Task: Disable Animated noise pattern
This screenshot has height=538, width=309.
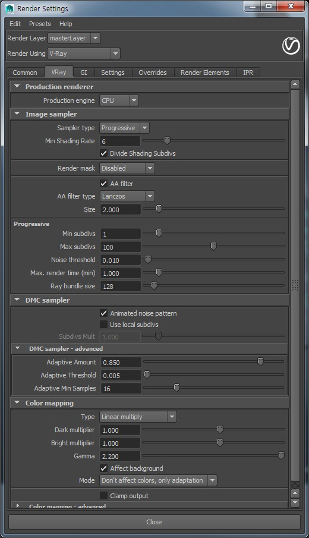Action: coord(103,313)
